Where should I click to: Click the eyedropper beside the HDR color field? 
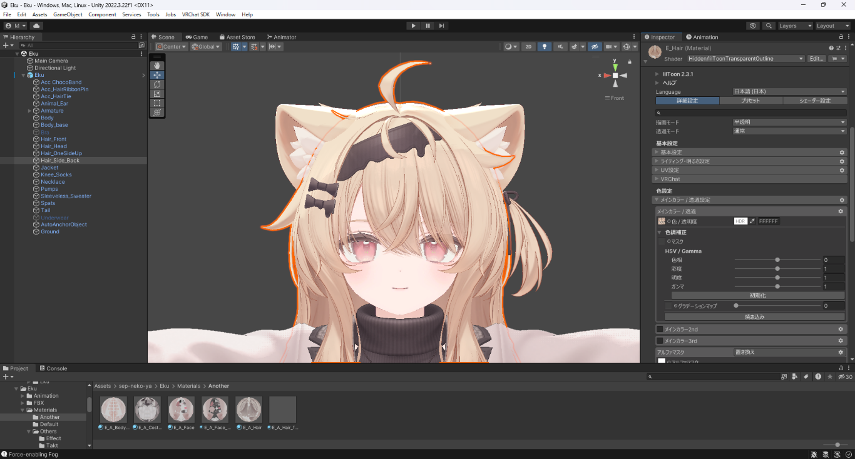[x=752, y=221]
